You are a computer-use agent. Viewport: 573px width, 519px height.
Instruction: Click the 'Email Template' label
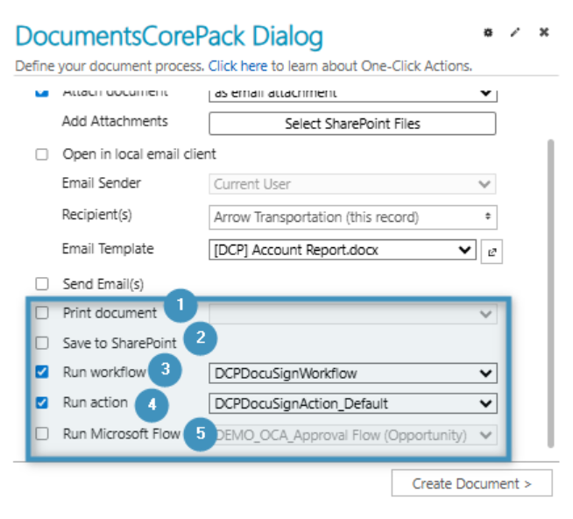[x=108, y=249]
